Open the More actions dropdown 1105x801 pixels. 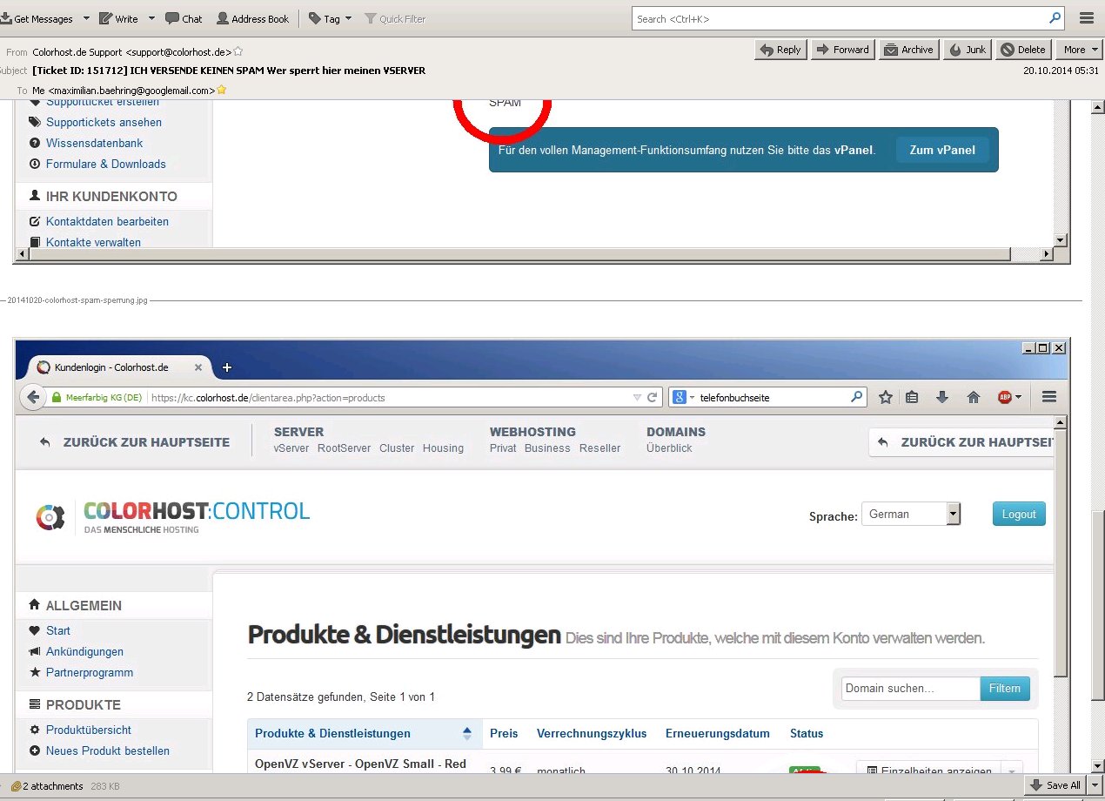(1079, 50)
